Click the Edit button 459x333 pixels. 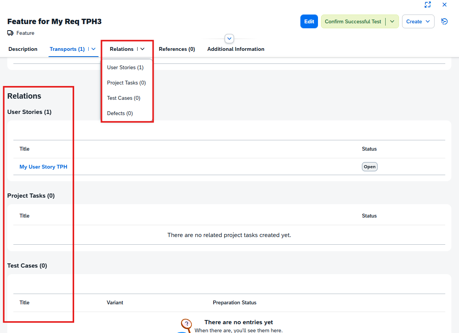[x=309, y=21]
